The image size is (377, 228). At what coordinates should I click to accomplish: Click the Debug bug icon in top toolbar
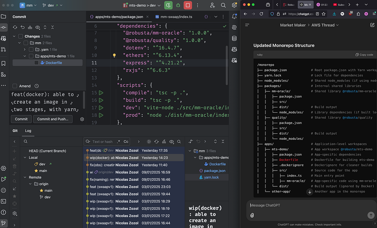point(178,5)
